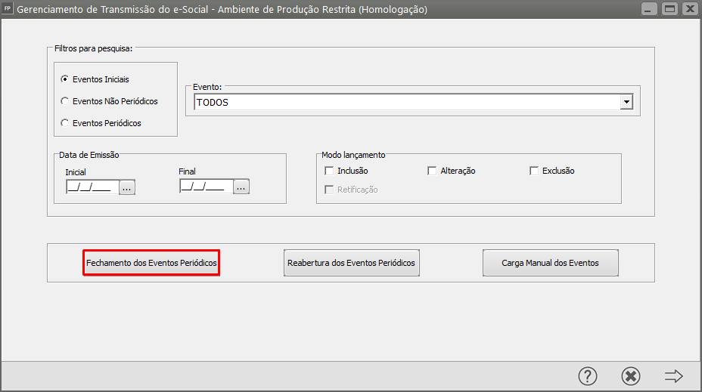Click the help question mark icon
The height and width of the screenshot is (392, 702).
tap(588, 376)
